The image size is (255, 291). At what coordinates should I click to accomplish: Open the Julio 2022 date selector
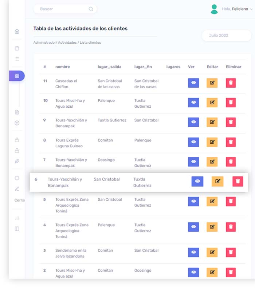click(x=226, y=36)
